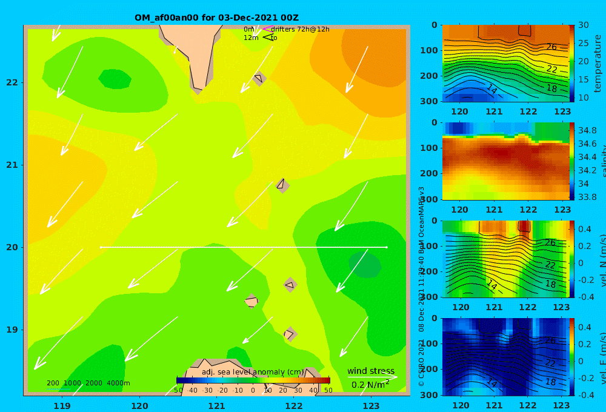Click the black arrow symbol beside 12m
This screenshot has width=606, height=412.
tap(268, 37)
